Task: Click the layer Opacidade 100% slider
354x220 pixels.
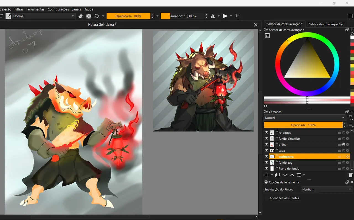Action: 303,125
